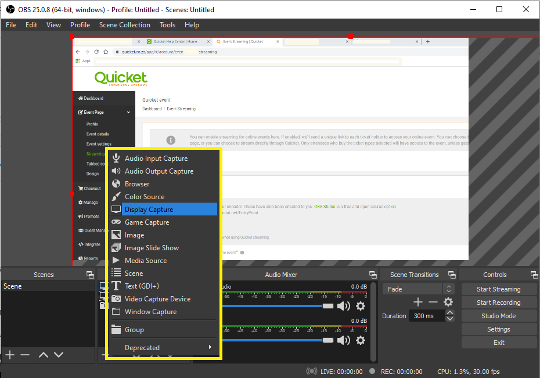Open the Edit menu
Screen dimensions: 540x378
pyautogui.click(x=31, y=25)
